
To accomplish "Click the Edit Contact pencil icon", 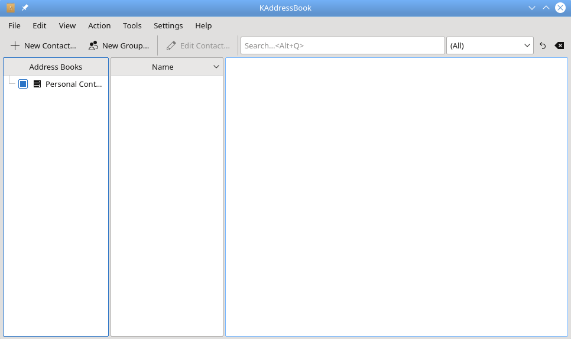I will (x=171, y=45).
